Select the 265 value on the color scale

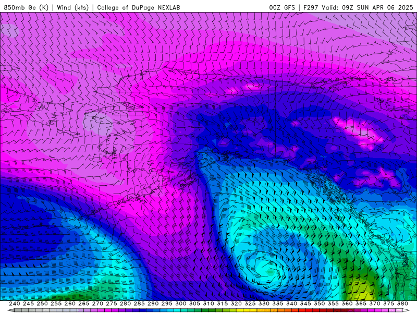[x=83, y=304]
